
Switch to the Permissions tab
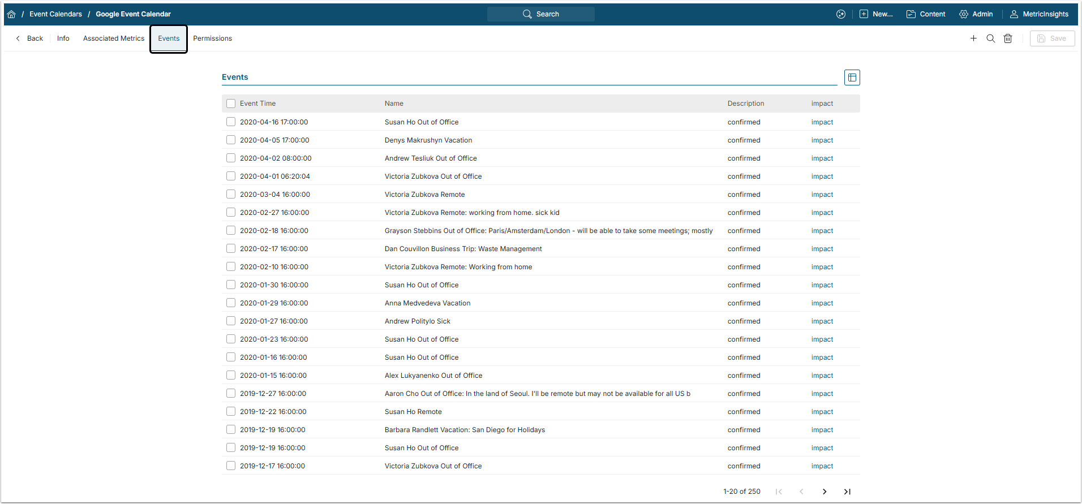pos(212,38)
